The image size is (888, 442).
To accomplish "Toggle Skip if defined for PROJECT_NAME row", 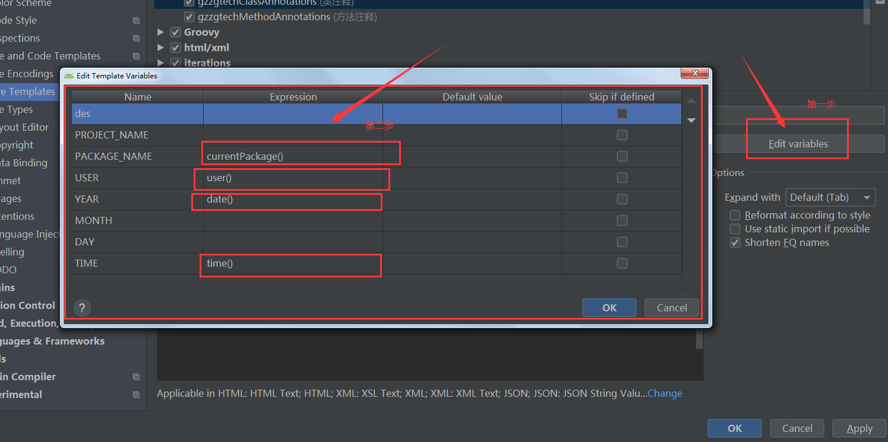I will click(622, 135).
